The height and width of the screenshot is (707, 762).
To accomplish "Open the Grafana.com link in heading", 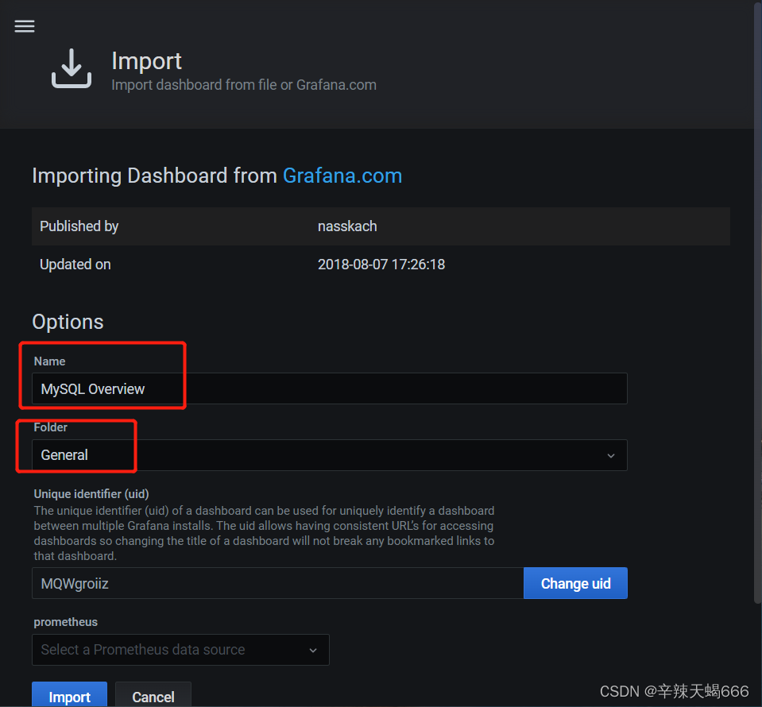I will tap(342, 176).
